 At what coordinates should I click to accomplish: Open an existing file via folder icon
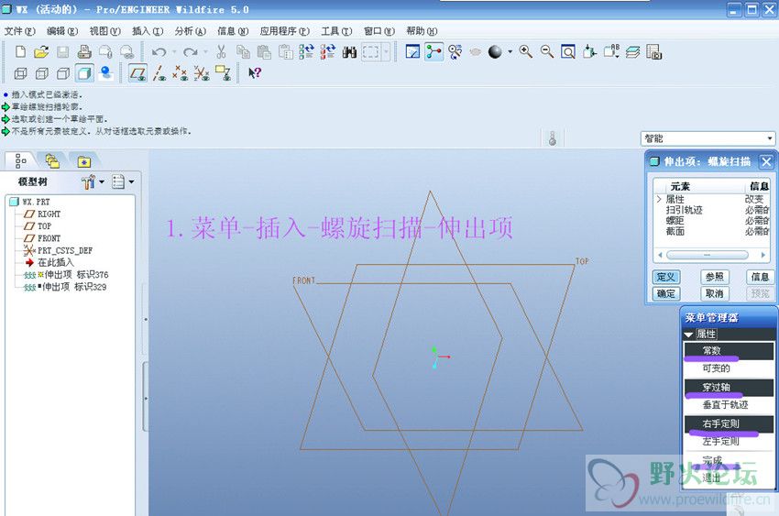[41, 51]
